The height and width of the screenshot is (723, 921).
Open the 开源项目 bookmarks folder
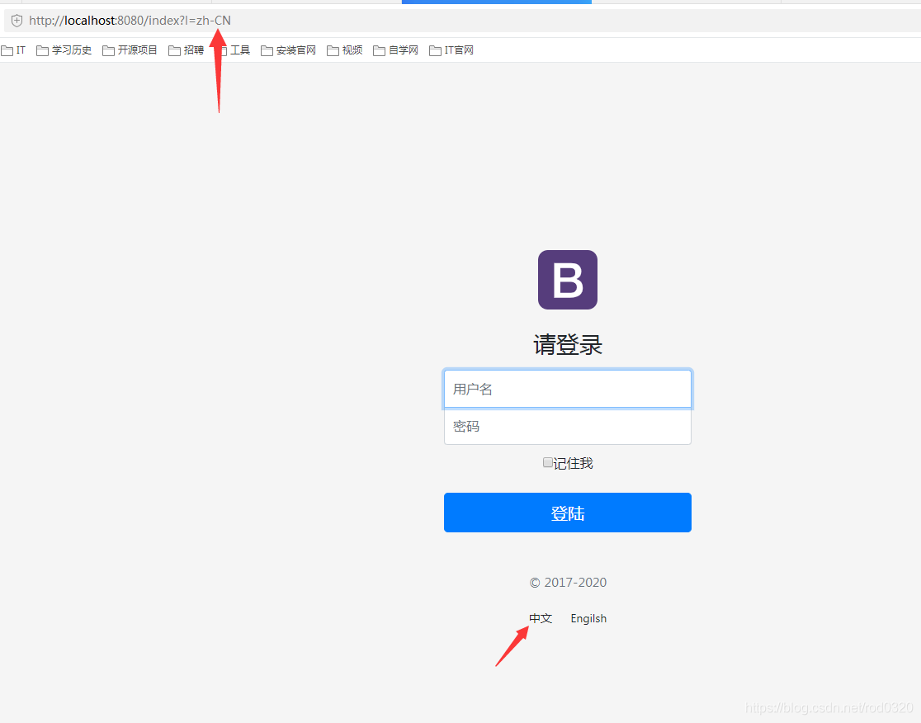tap(130, 50)
